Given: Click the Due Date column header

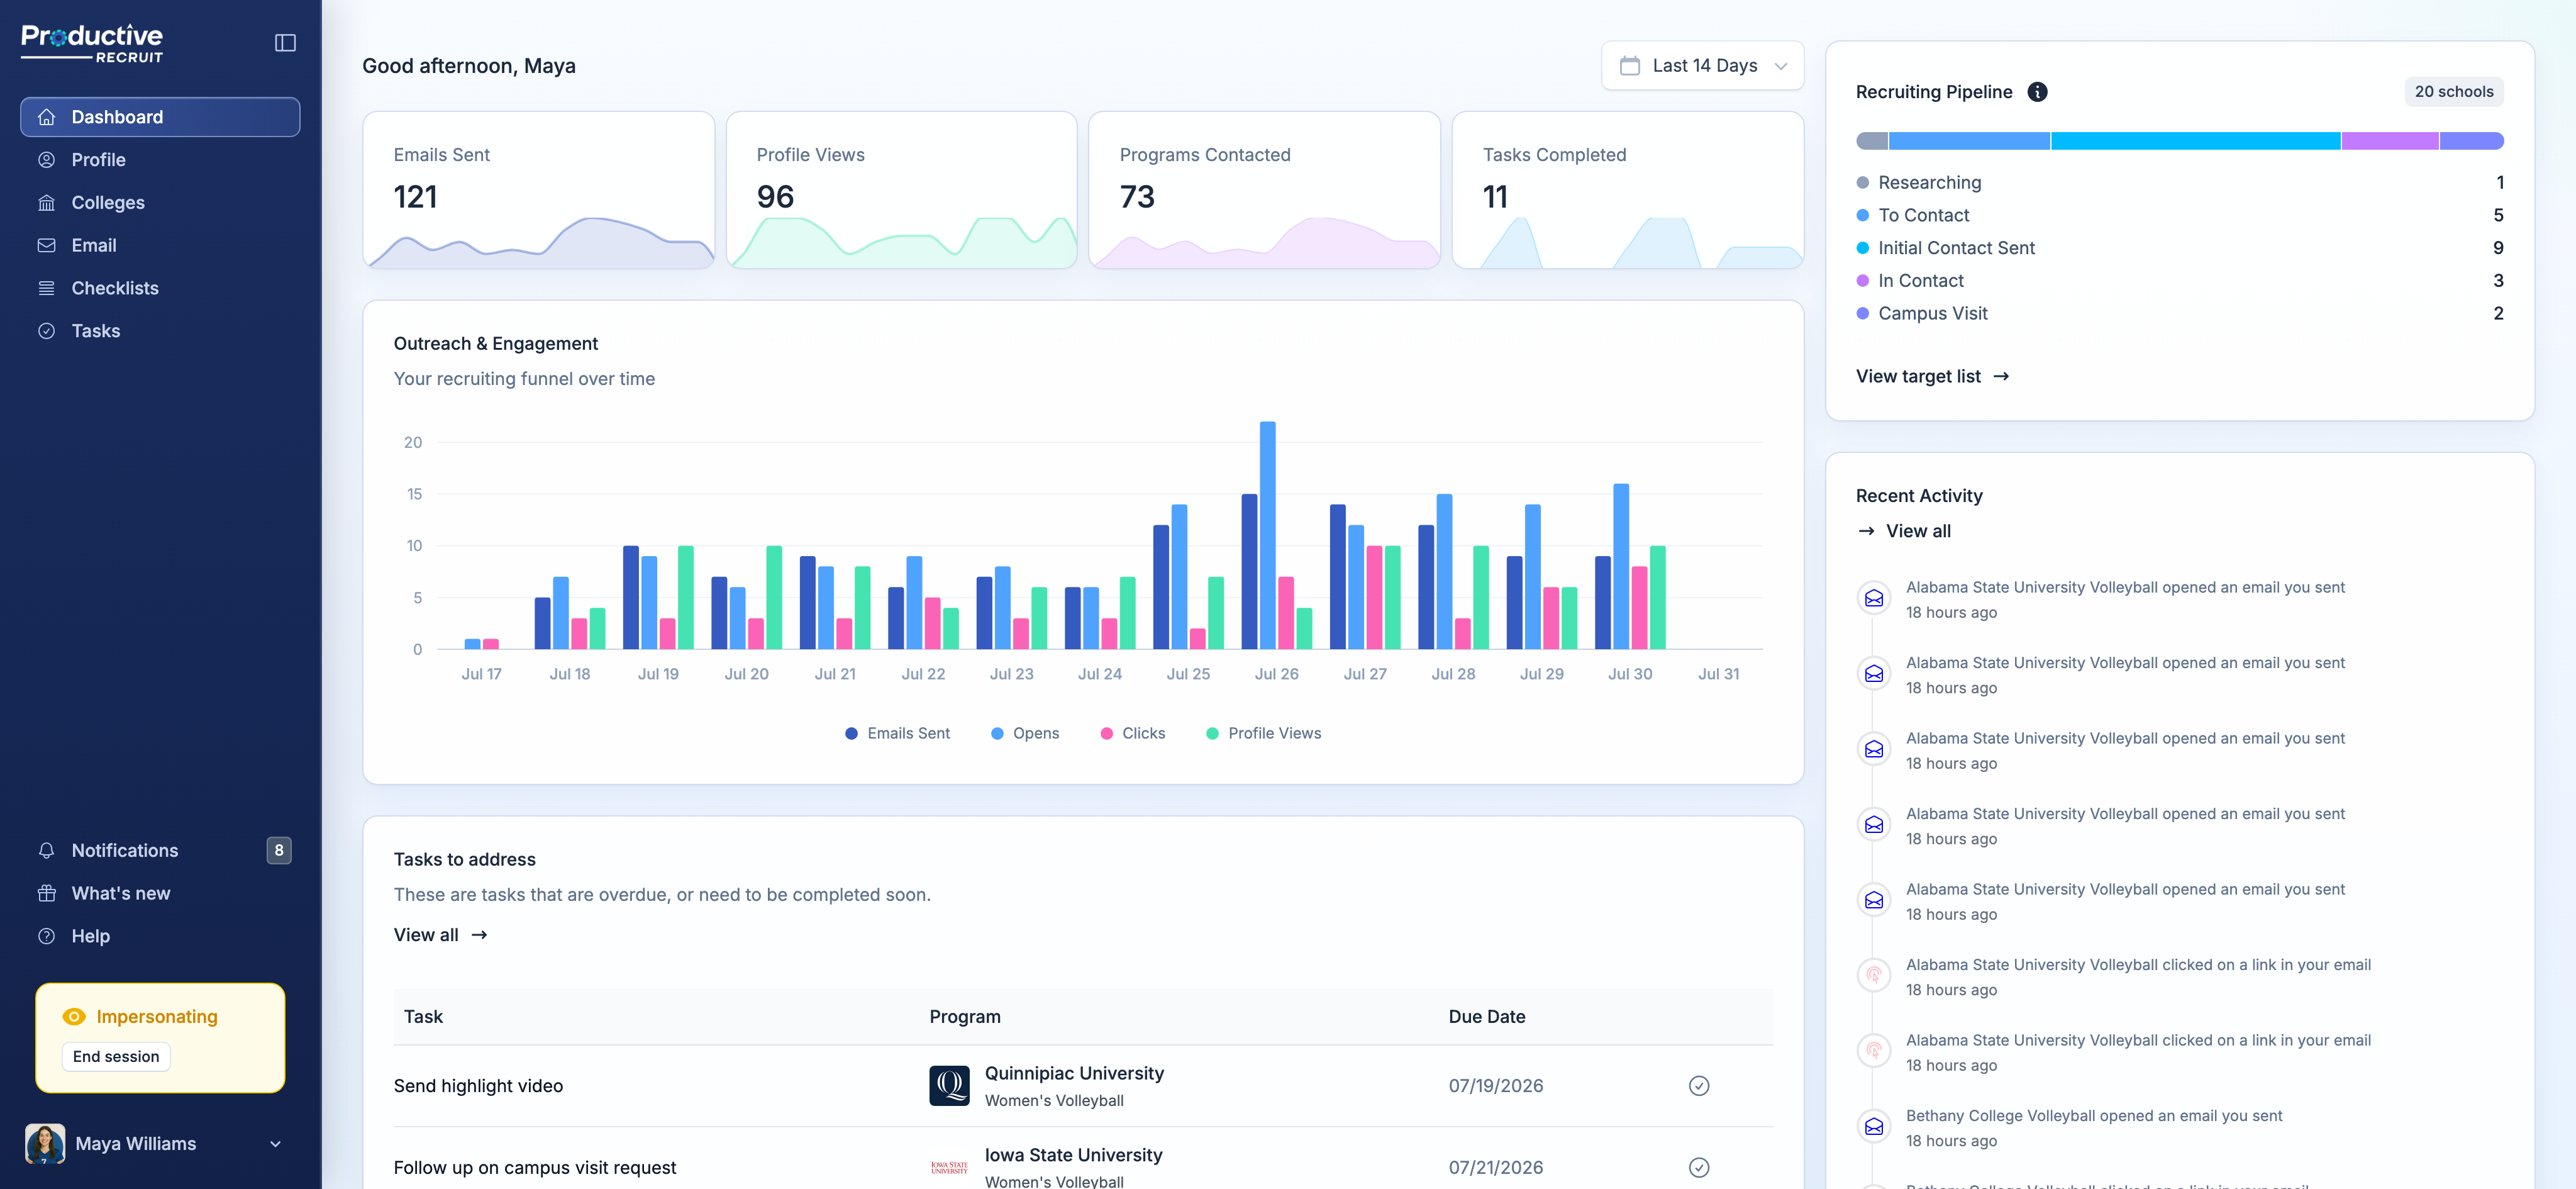Looking at the screenshot, I should pos(1487,1017).
